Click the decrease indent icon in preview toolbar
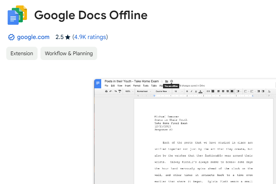Image resolution: width=276 pixels, height=184 pixels. tap(258, 91)
